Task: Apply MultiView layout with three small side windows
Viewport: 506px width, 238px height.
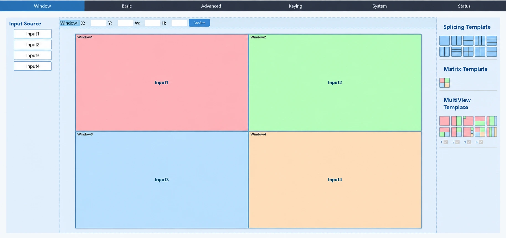Action: tap(468, 132)
